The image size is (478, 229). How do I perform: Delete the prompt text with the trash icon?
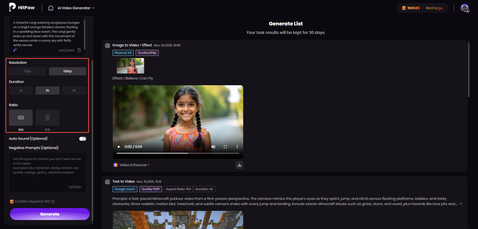point(79,50)
